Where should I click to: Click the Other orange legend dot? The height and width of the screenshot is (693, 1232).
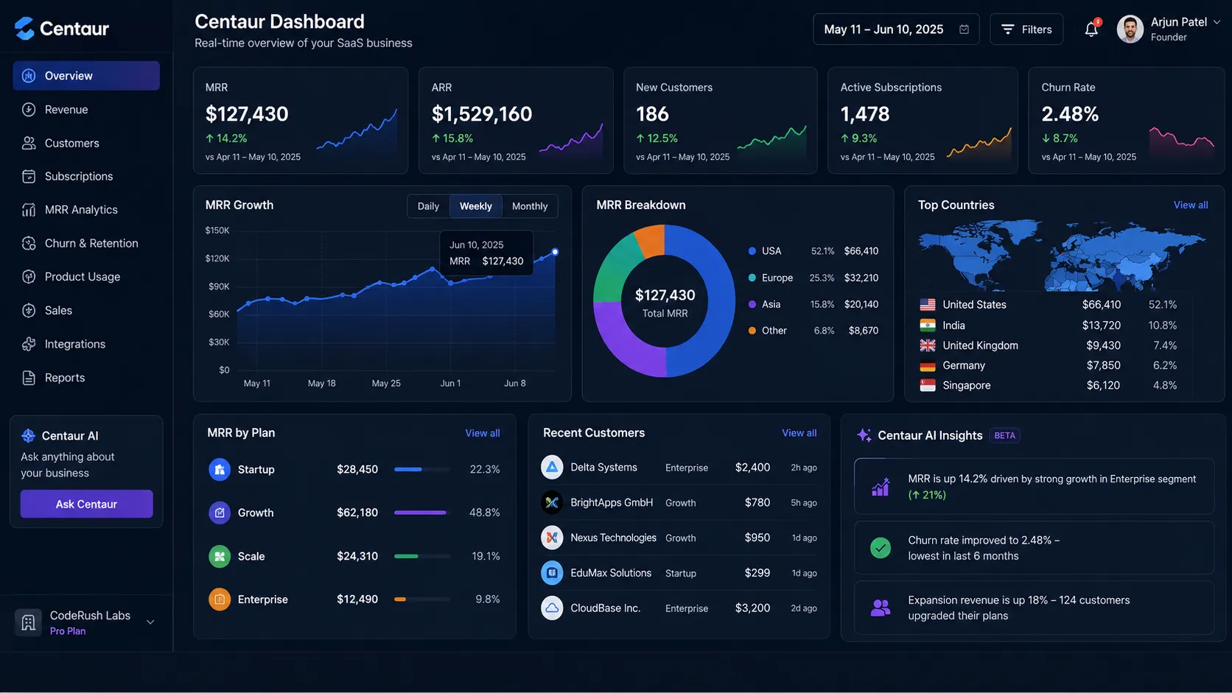point(752,331)
